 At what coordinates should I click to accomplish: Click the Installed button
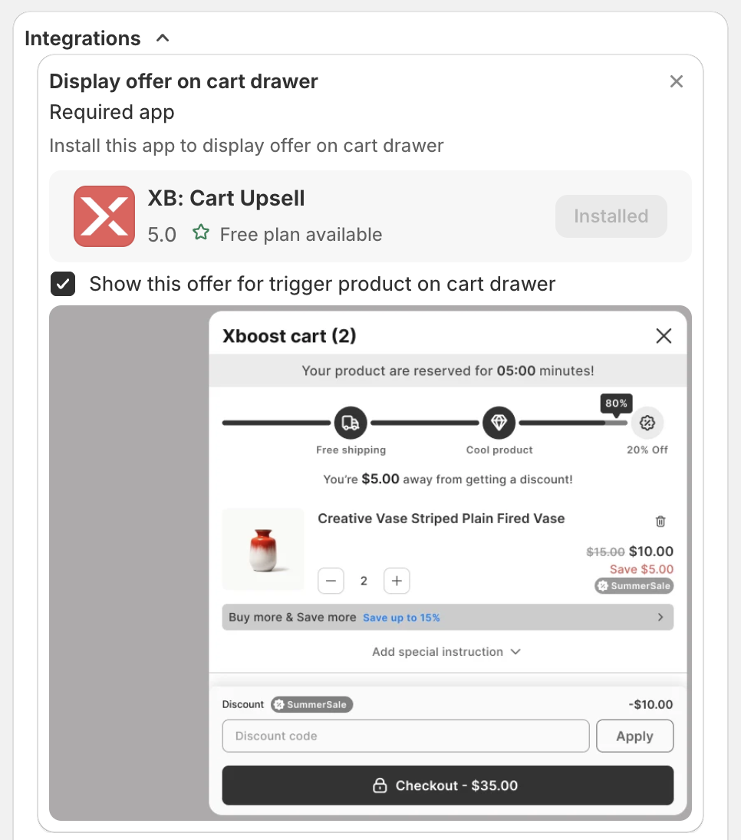(x=611, y=216)
